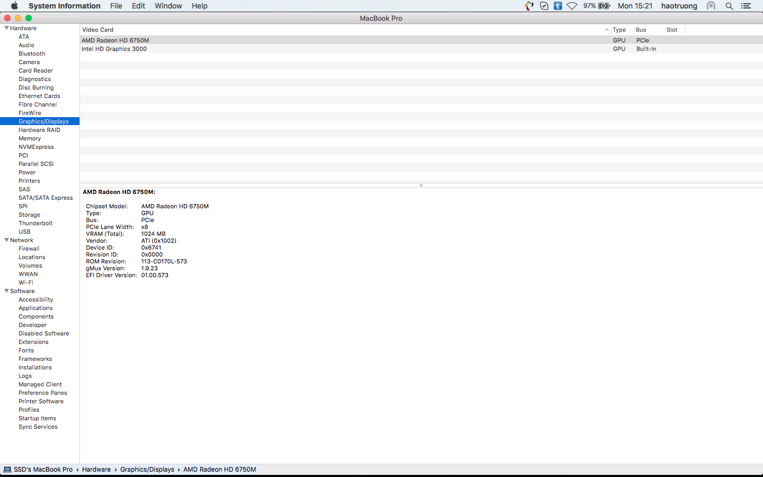Toggle Video Card column sort arrow

coord(607,30)
